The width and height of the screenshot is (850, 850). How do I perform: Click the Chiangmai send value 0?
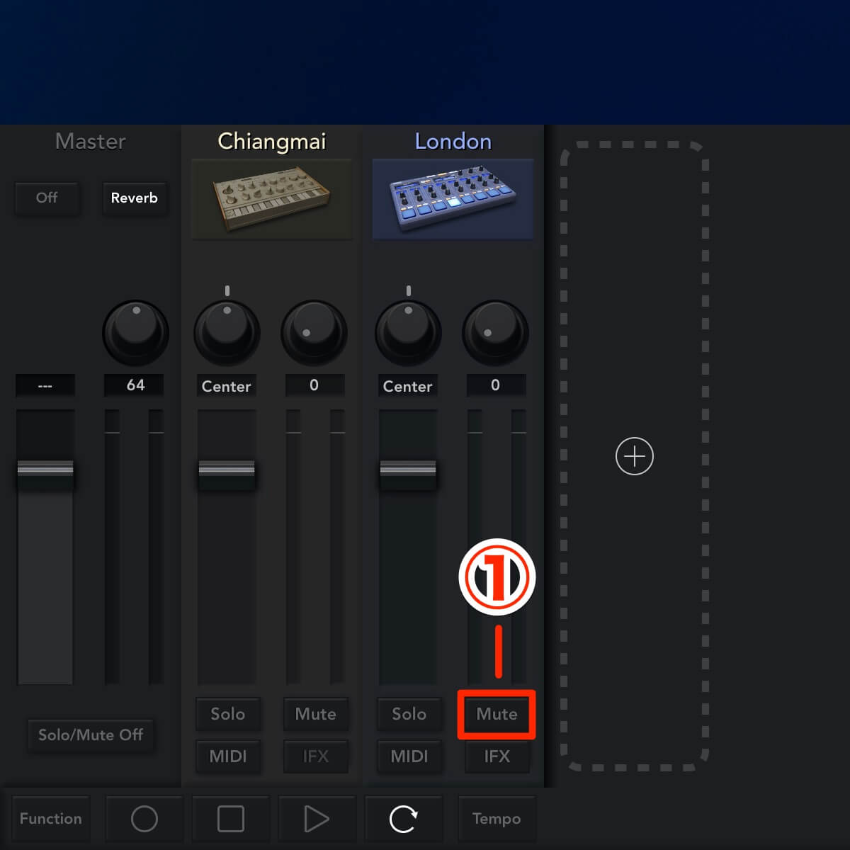point(314,385)
